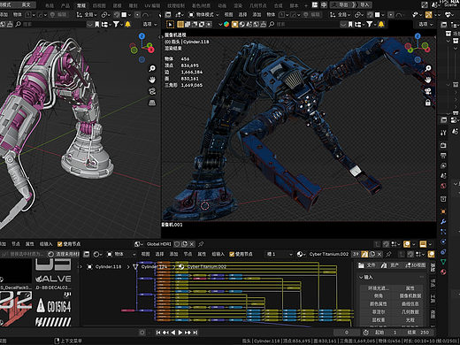This screenshot has height=345, width=460.
Task: Click the 导出 export button
Action: [341, 4]
